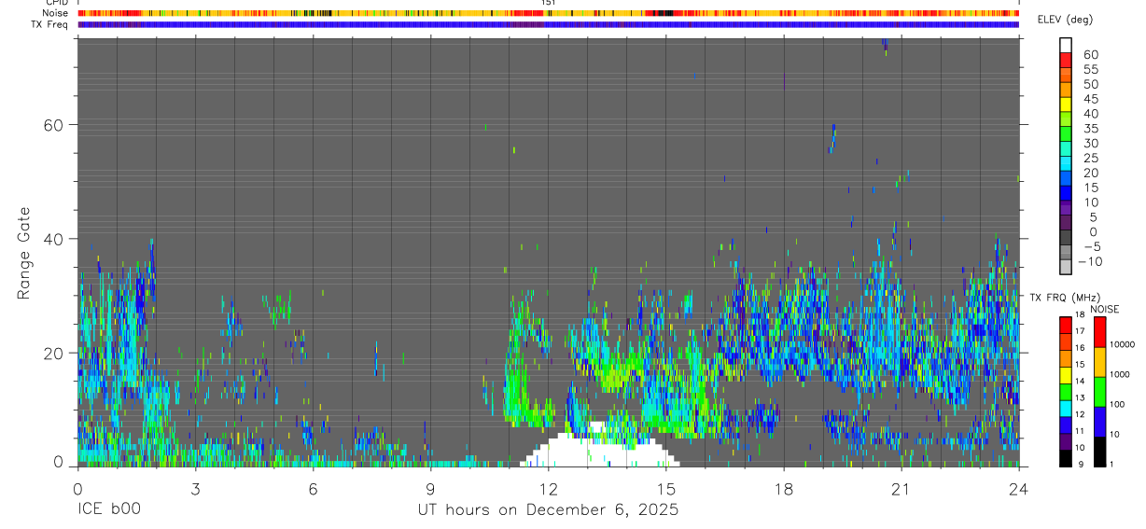Click the UT hours on December 6 title
1146x529 pixels.
(x=548, y=510)
